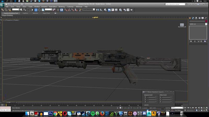Click the Set Key button

[x=168, y=110]
